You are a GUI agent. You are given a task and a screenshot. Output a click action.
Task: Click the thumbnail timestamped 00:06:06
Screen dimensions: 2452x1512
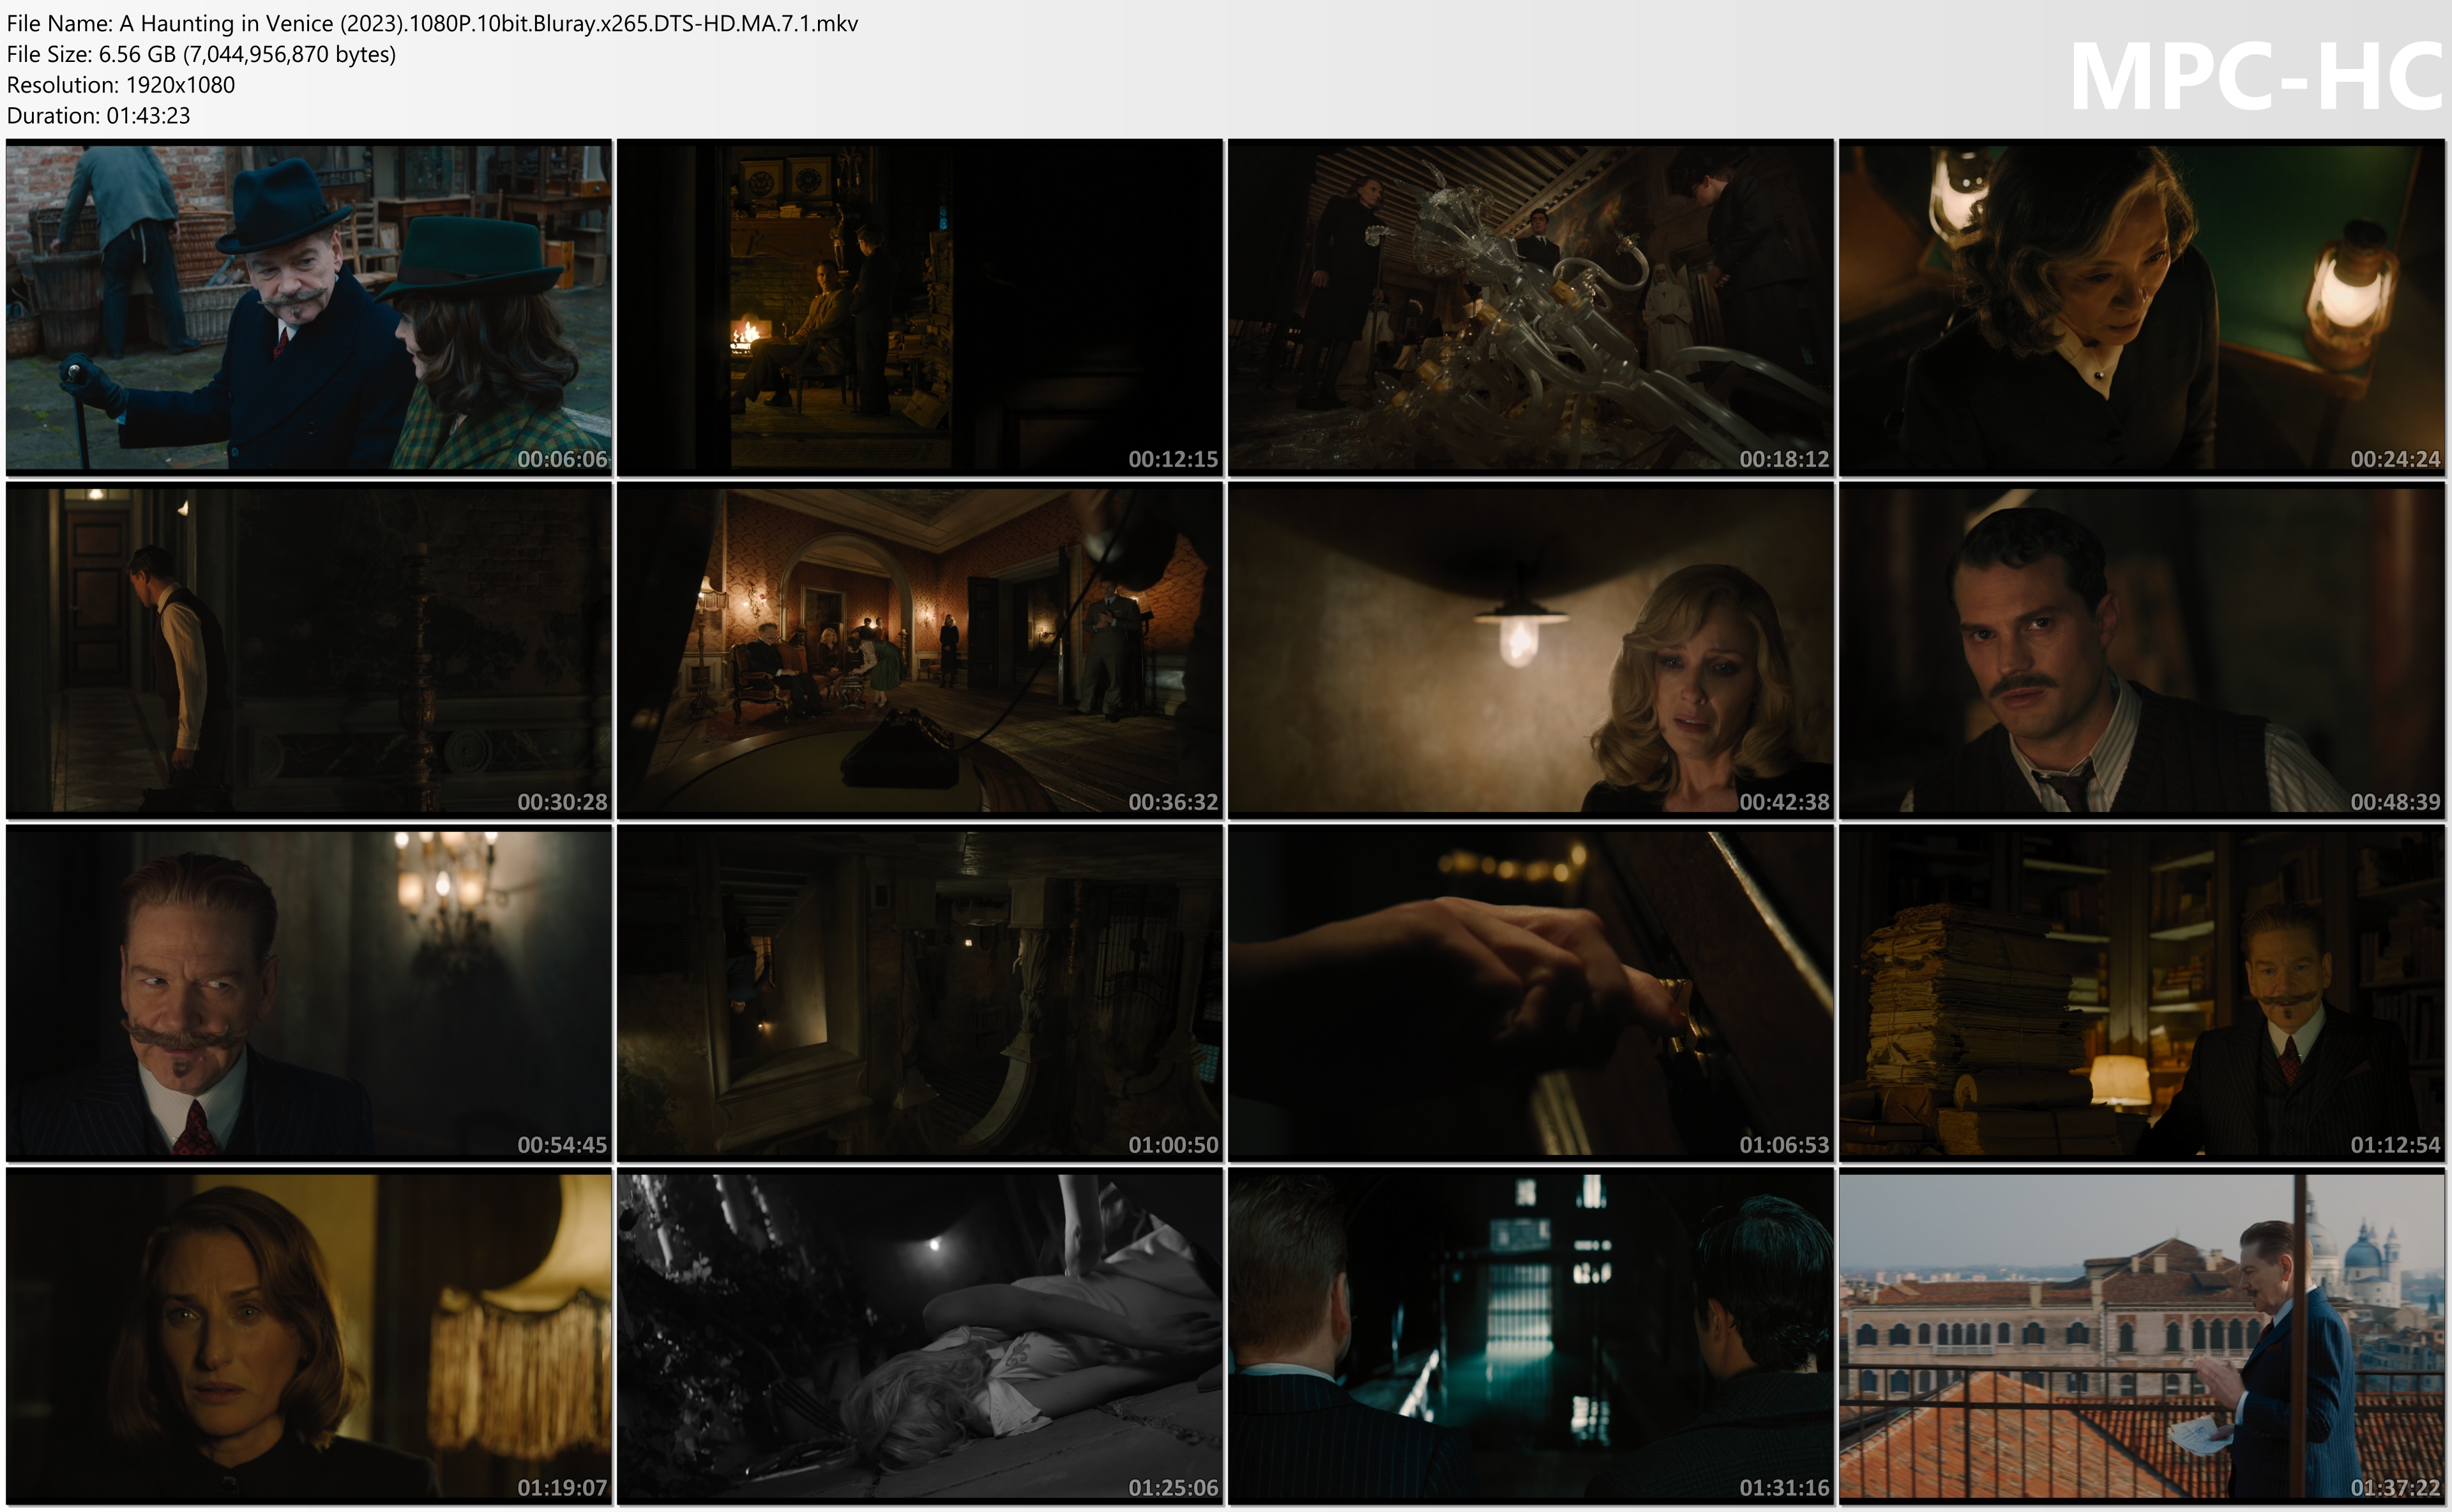pos(308,307)
